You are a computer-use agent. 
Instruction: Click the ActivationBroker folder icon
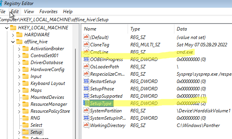click(x=26, y=48)
